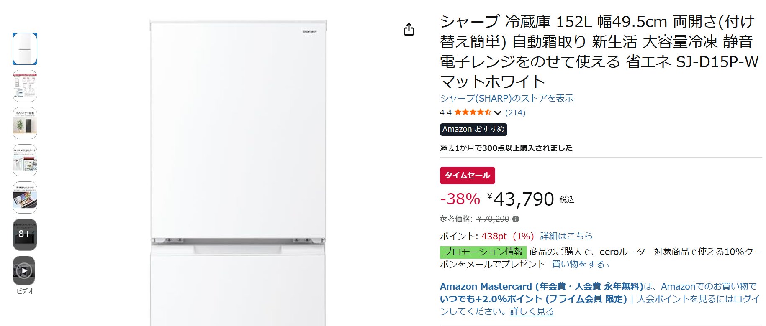Open the 8+ more images thumbnail
Screen dimensions: 766x326
click(25, 234)
